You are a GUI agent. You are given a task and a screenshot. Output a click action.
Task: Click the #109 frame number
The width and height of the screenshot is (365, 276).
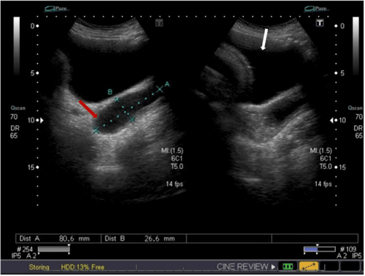click(348, 249)
